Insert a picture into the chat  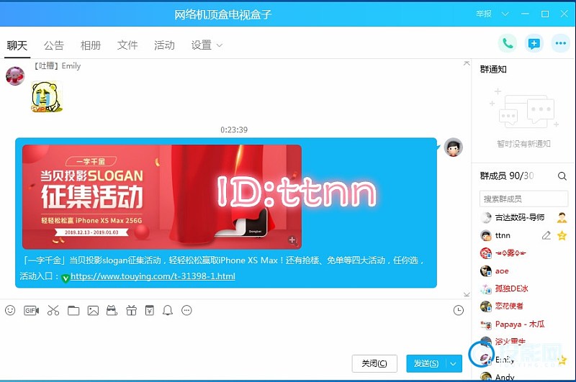(93, 311)
